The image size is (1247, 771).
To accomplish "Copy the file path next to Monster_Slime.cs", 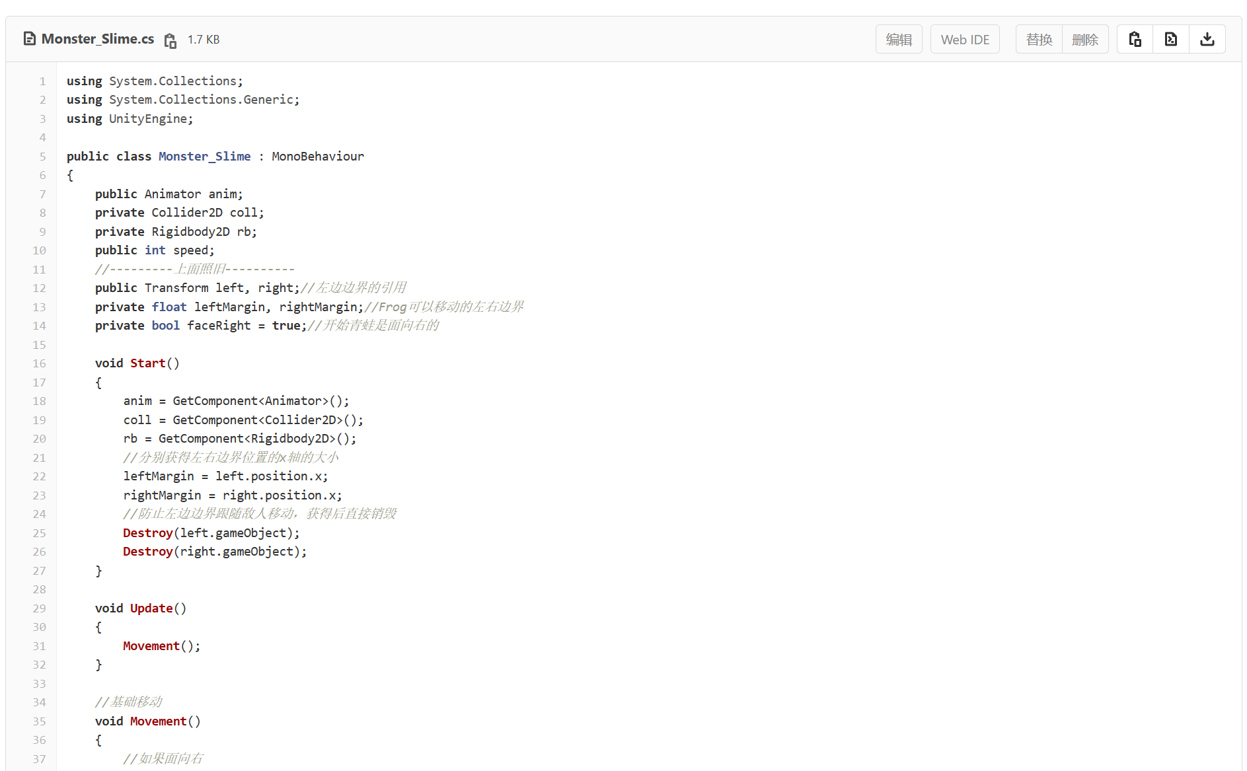I will [170, 40].
